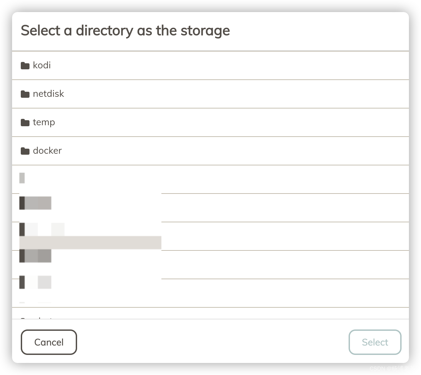Choose the netdisk directory name
The width and height of the screenshot is (421, 375).
pyautogui.click(x=48, y=94)
